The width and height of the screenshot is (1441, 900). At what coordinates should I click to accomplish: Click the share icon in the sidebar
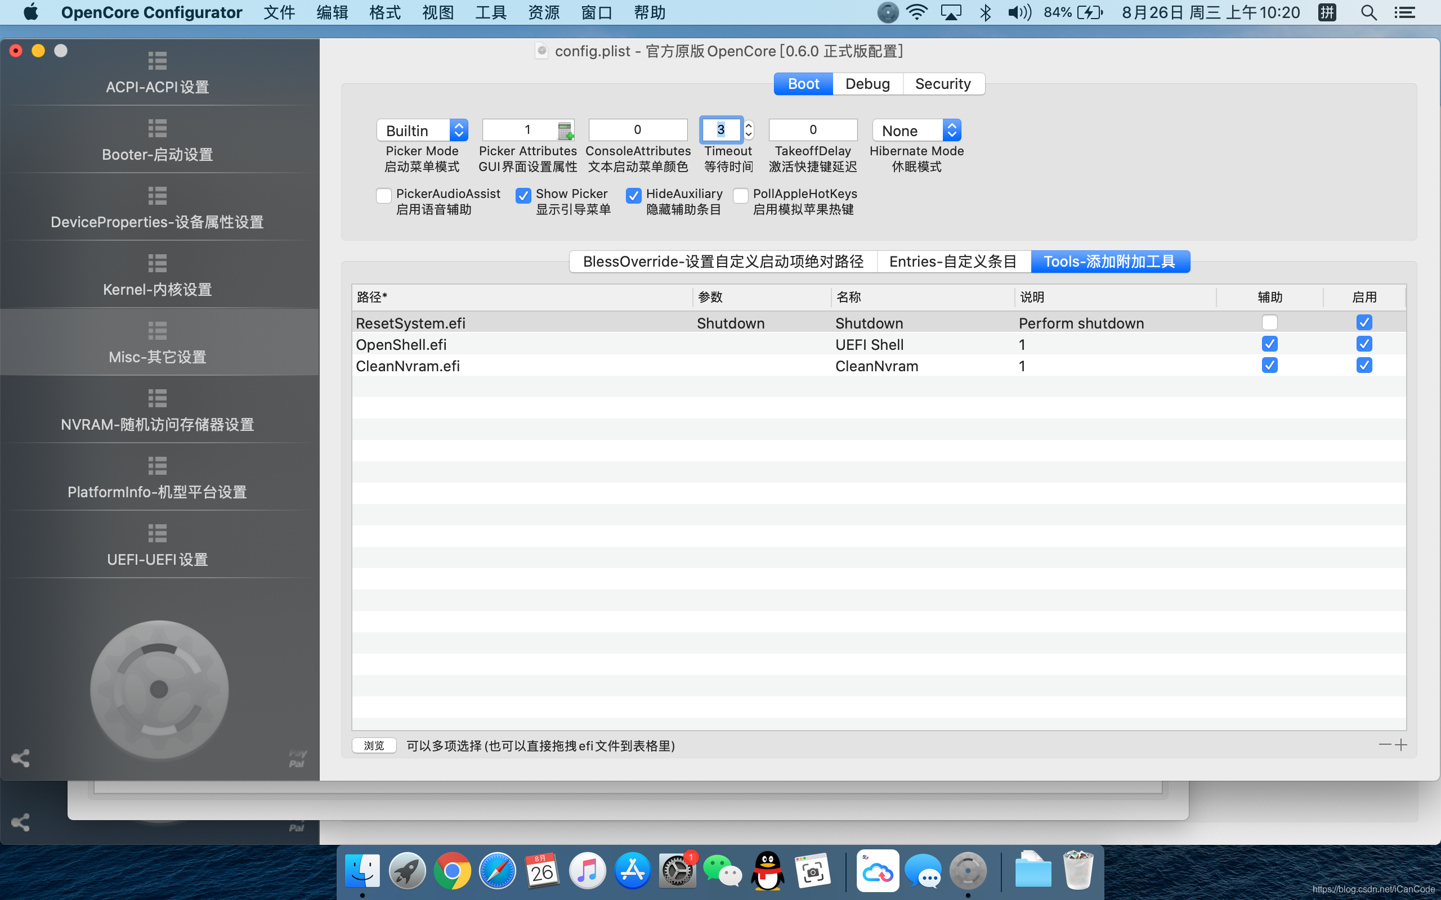pos(20,758)
